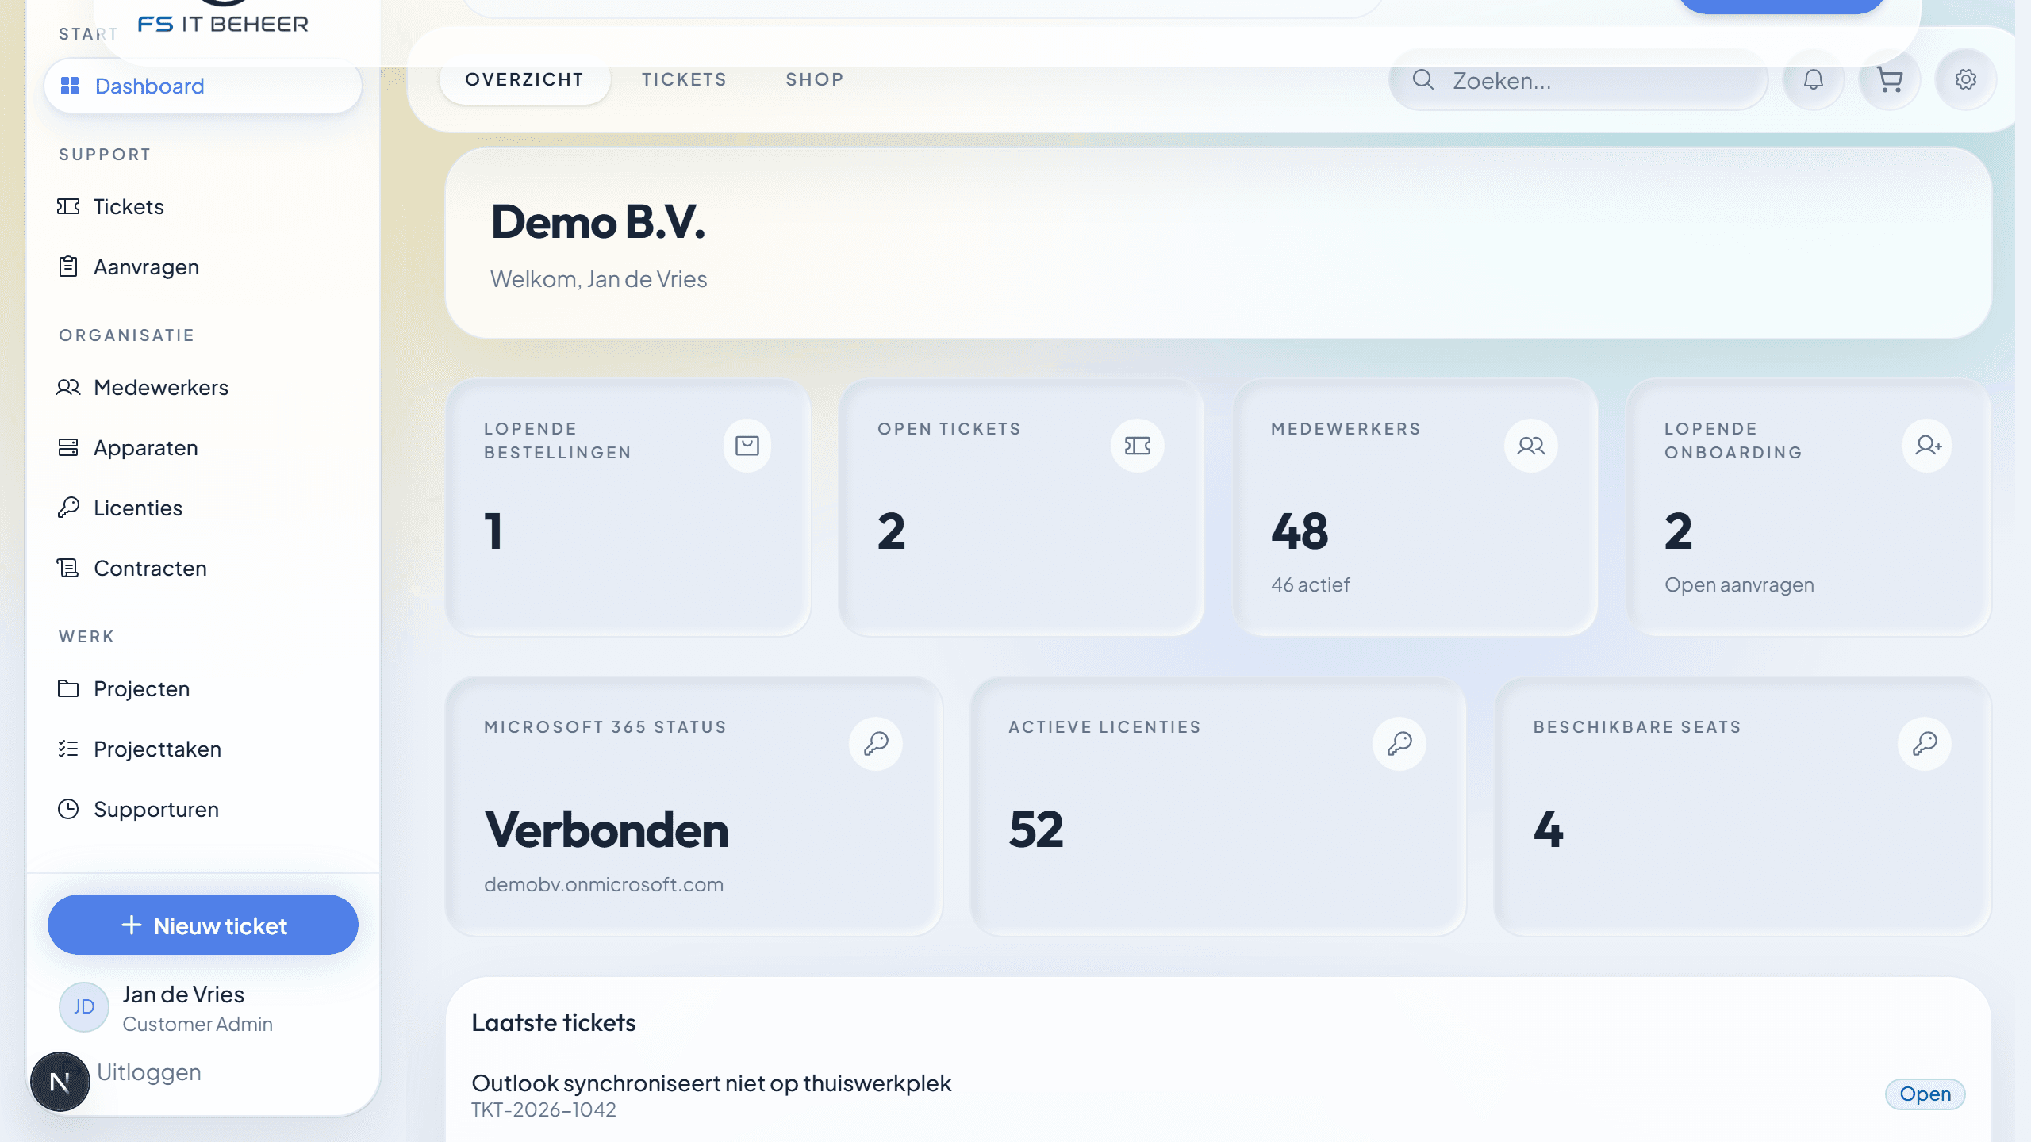Click 'Welkom, Jan de Vries' text
Viewport: 2031px width, 1142px height.
coord(598,279)
